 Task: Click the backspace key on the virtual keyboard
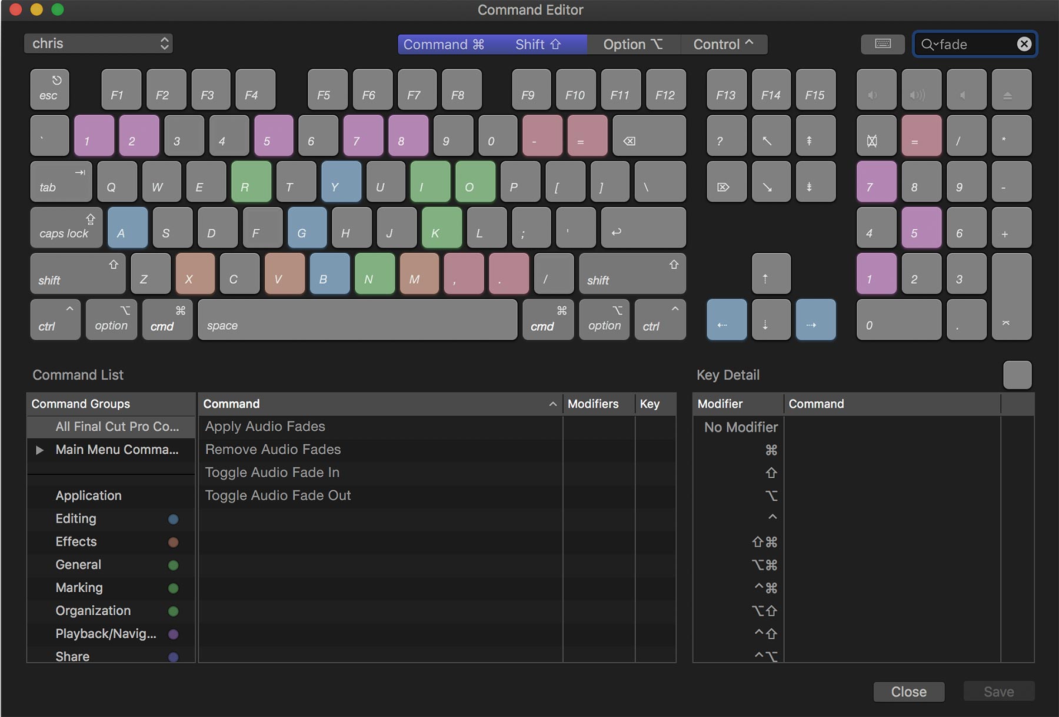coord(650,136)
